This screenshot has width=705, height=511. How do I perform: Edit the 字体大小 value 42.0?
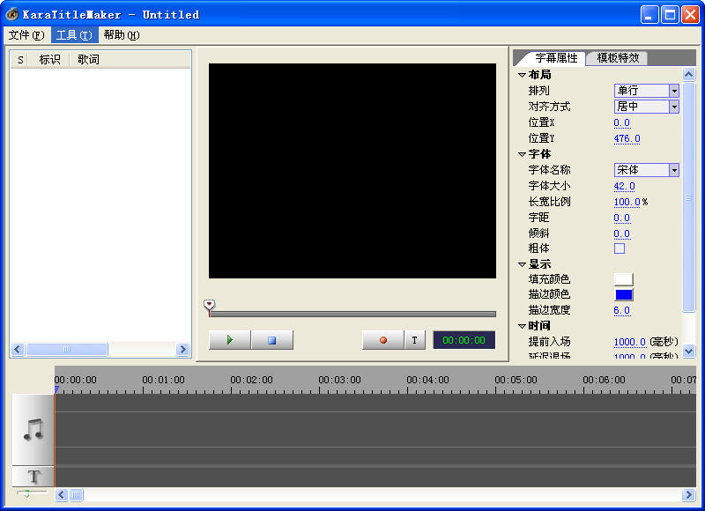(625, 186)
